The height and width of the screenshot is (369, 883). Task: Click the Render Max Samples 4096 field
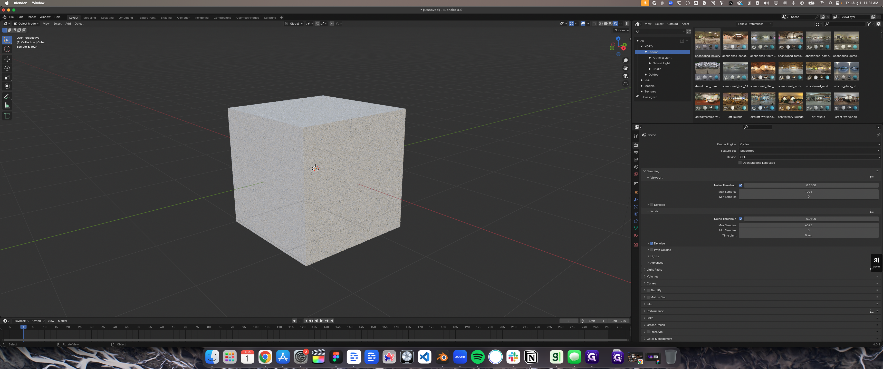808,225
